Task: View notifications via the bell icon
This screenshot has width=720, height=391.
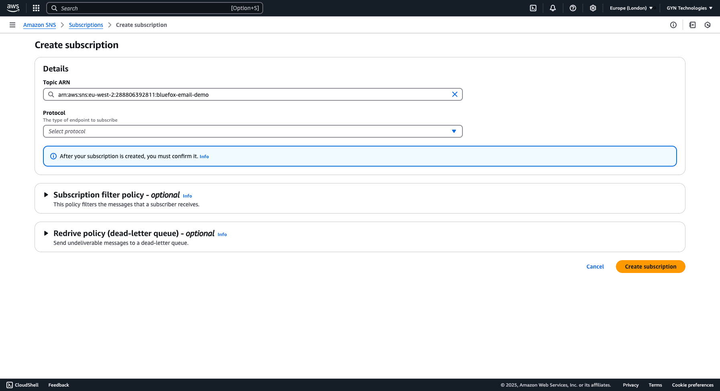Action: click(553, 8)
